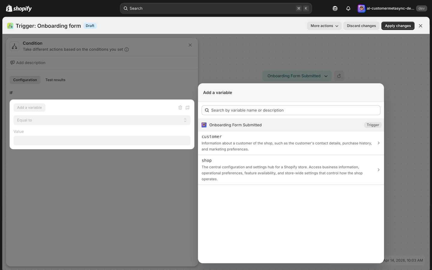Viewport: 432px width, 270px height.
Task: Click the condition info icon
Action: pos(127,49)
